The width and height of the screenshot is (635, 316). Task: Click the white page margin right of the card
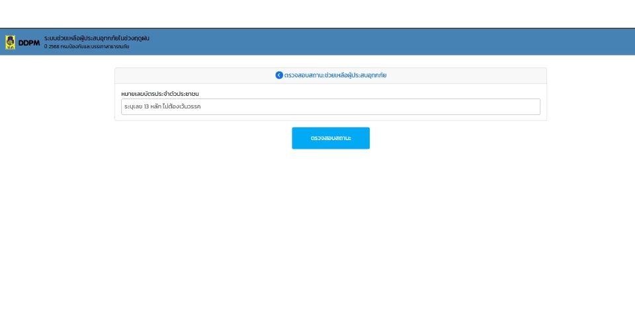click(x=589, y=132)
